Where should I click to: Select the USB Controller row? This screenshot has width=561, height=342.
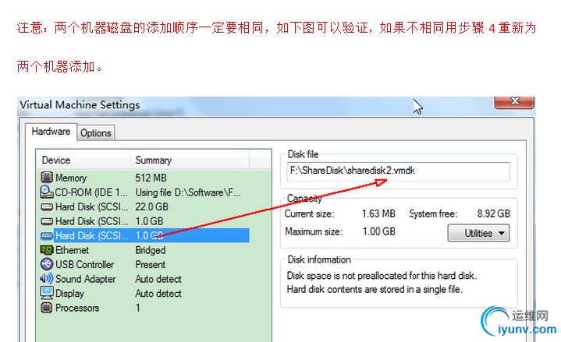[x=144, y=264]
